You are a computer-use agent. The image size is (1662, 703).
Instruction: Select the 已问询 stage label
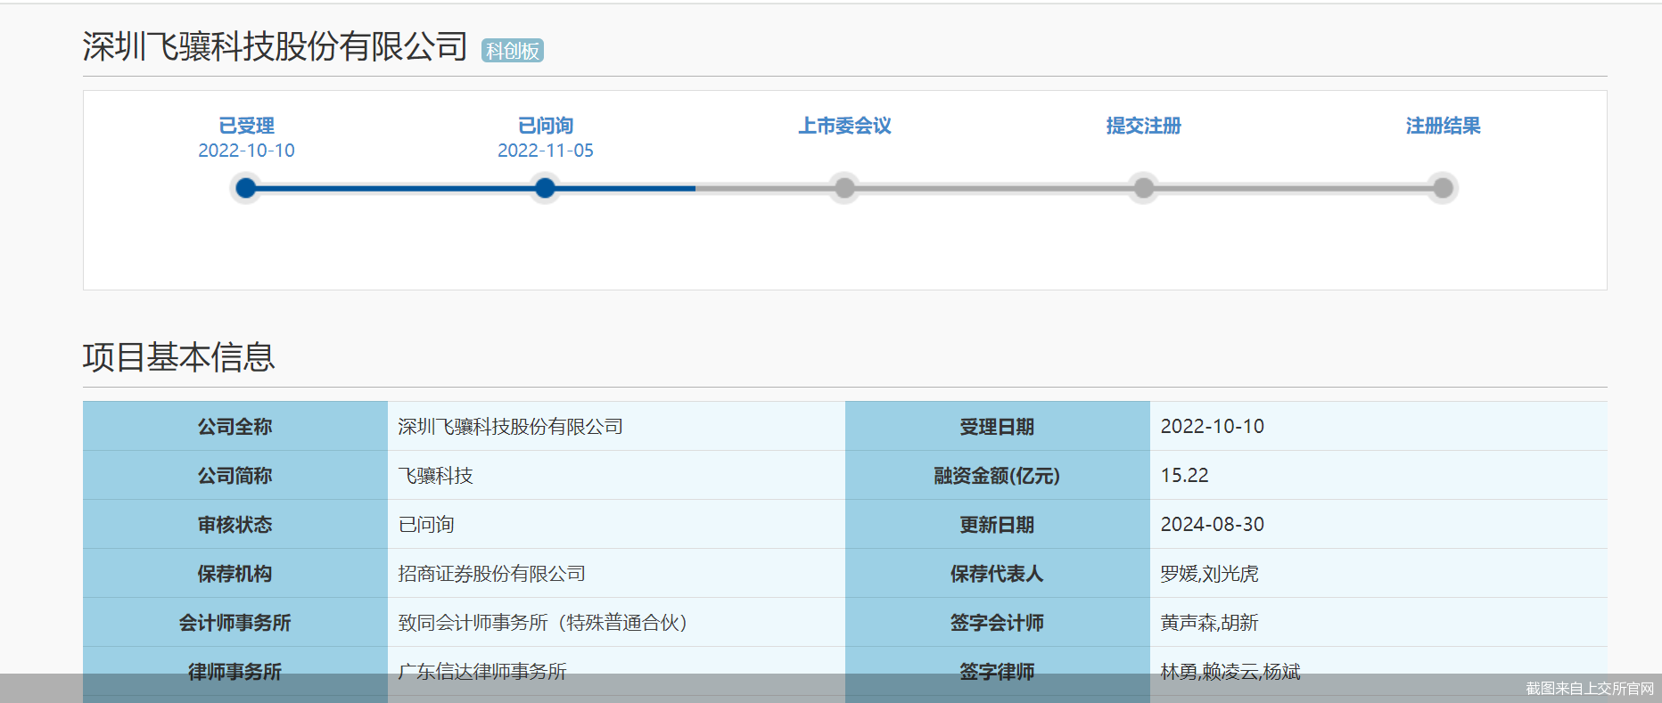pos(545,126)
